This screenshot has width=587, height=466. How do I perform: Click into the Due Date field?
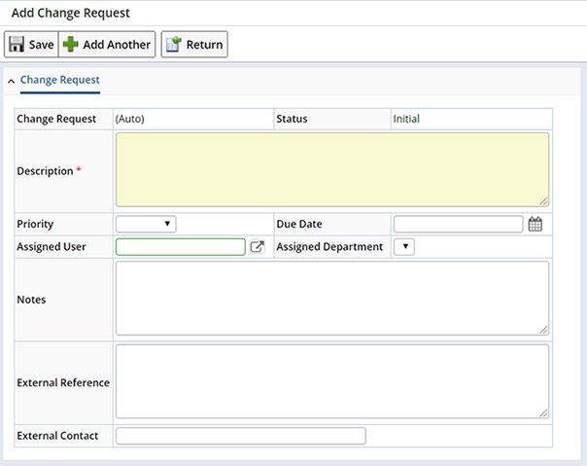pyautogui.click(x=458, y=224)
